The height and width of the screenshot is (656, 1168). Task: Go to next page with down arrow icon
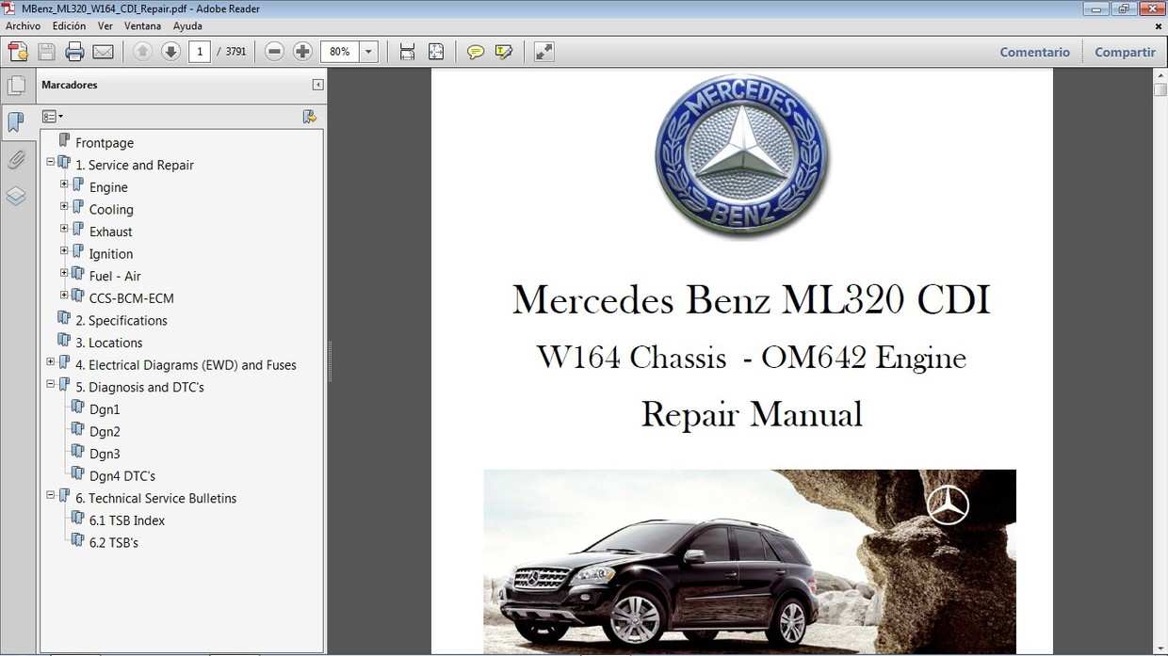[x=170, y=52]
